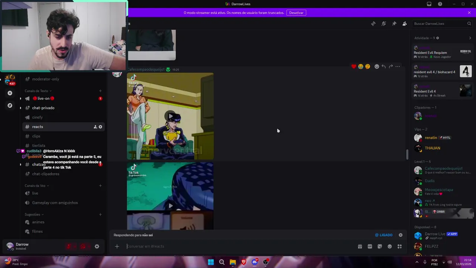Open user settings gear
Image resolution: width=476 pixels, height=268 pixels.
[x=97, y=246]
